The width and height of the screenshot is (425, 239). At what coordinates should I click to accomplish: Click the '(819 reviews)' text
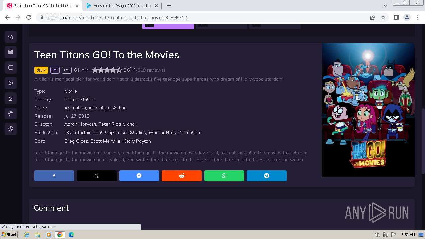coord(150,70)
